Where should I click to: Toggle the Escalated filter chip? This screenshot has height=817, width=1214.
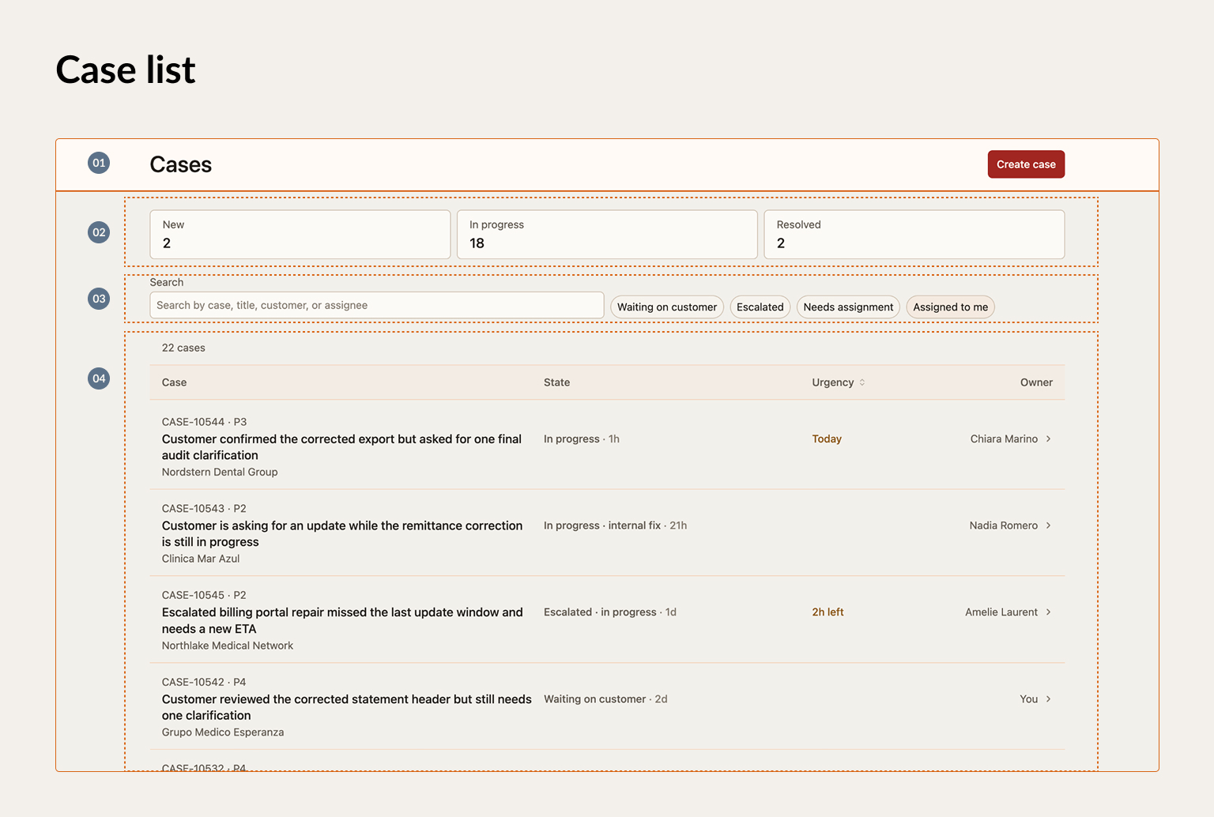(760, 307)
